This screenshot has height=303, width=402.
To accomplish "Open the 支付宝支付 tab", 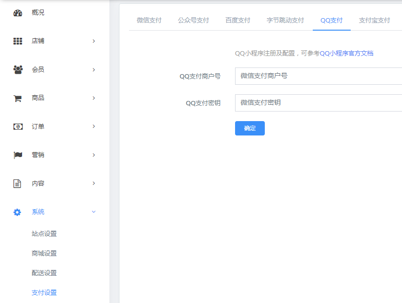I will pyautogui.click(x=374, y=20).
